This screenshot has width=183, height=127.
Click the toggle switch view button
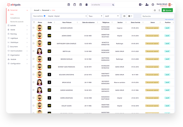click(124, 16)
